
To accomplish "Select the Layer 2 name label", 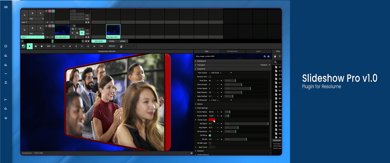I will [32, 22].
